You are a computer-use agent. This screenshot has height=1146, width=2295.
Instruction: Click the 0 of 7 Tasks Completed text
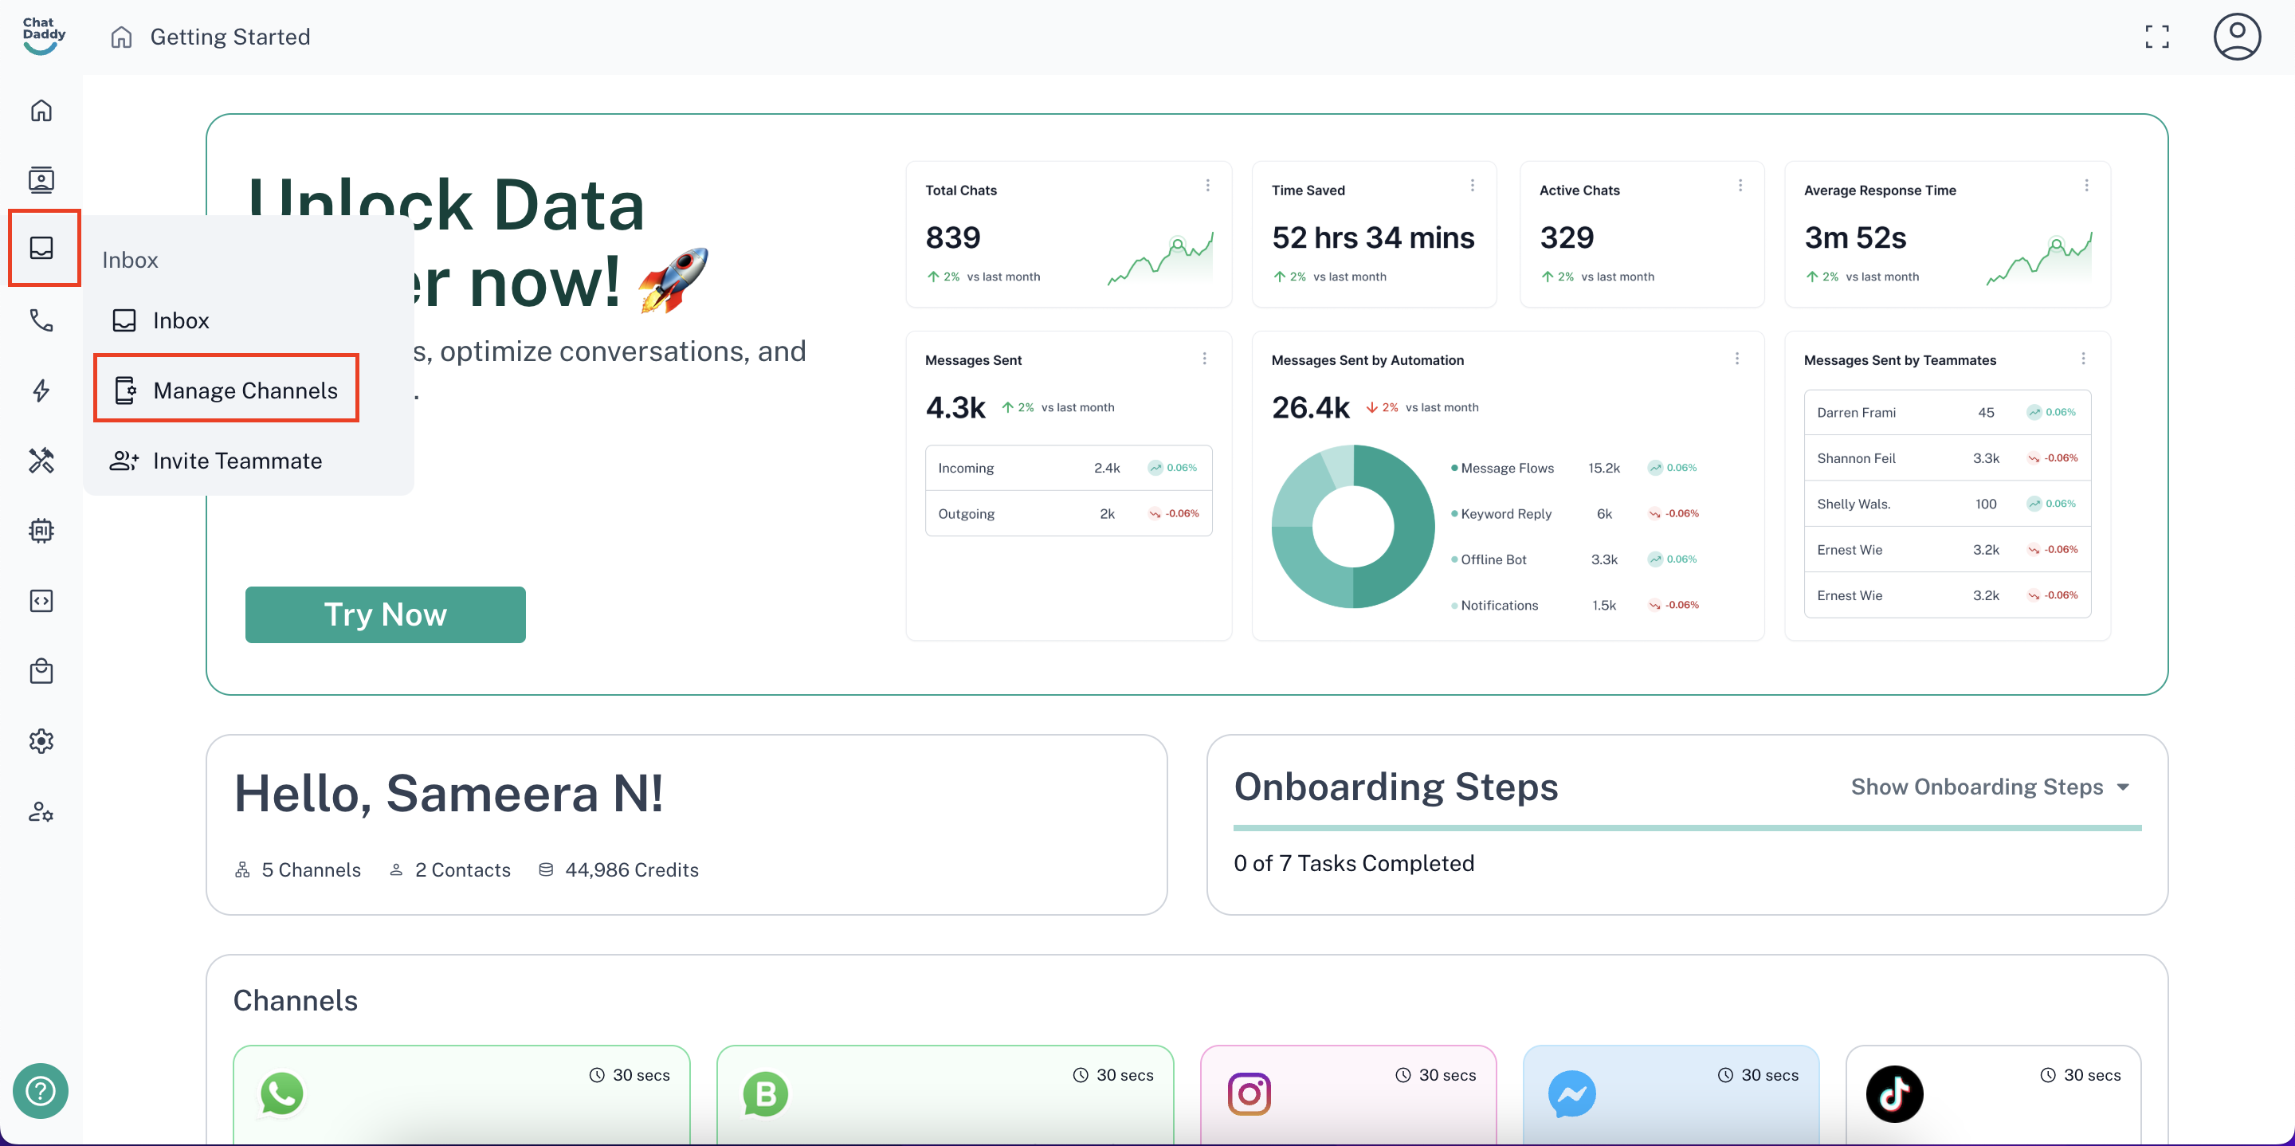coord(1353,862)
